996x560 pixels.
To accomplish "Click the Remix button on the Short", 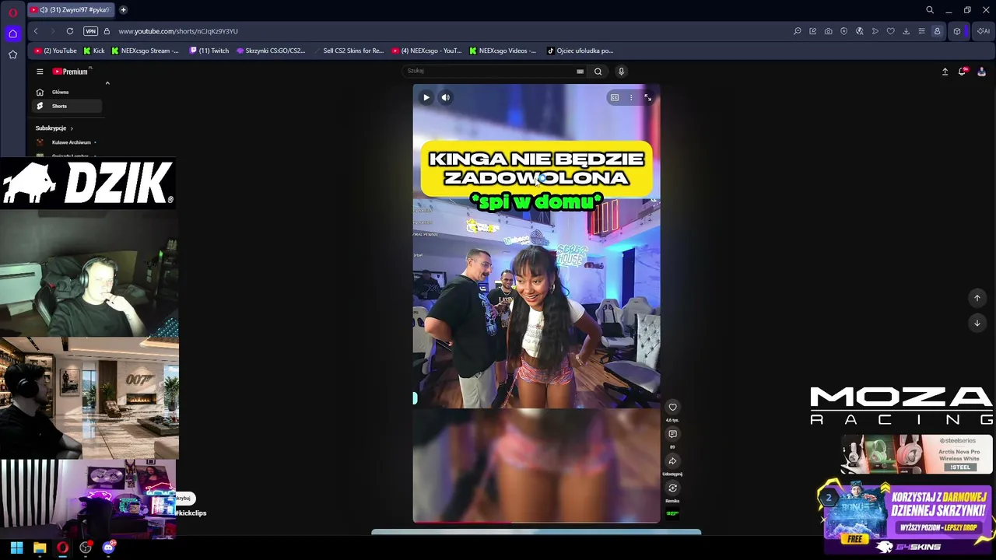I will (672, 488).
